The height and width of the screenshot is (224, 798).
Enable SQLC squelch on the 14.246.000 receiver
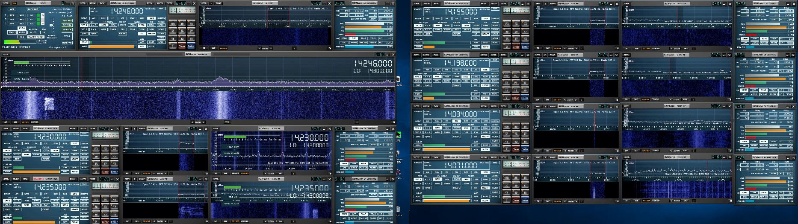pos(84,42)
